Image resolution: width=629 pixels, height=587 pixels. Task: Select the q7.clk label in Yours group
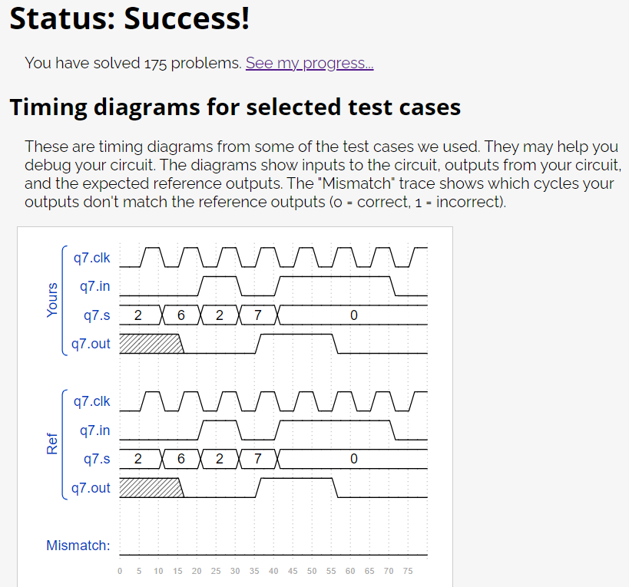tap(91, 258)
